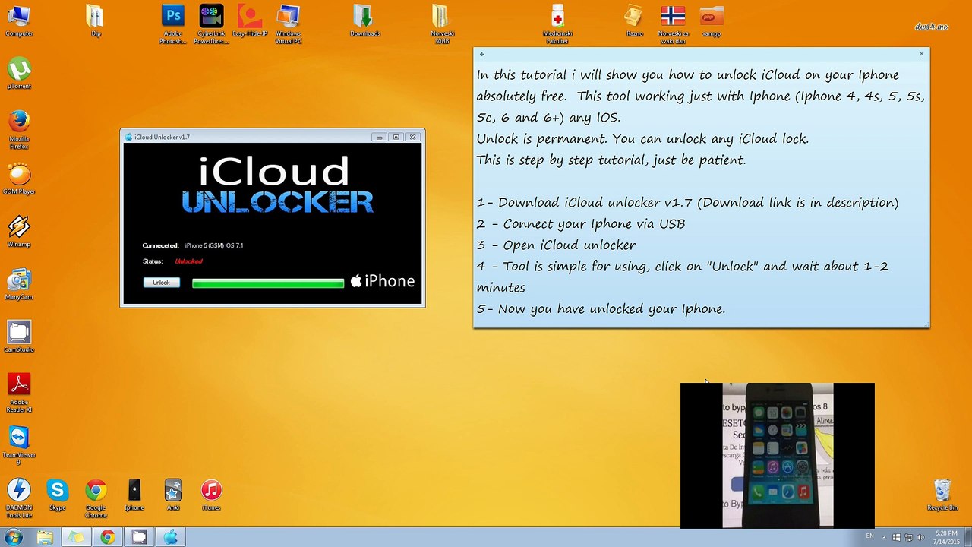
Task: Select the Adobe Reader XI icon
Action: pos(19,393)
